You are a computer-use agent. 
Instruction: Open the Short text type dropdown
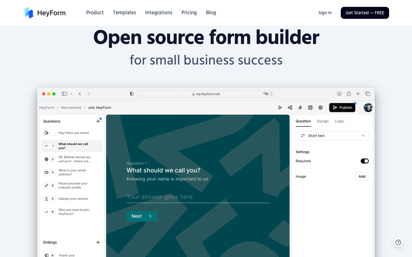pos(332,136)
